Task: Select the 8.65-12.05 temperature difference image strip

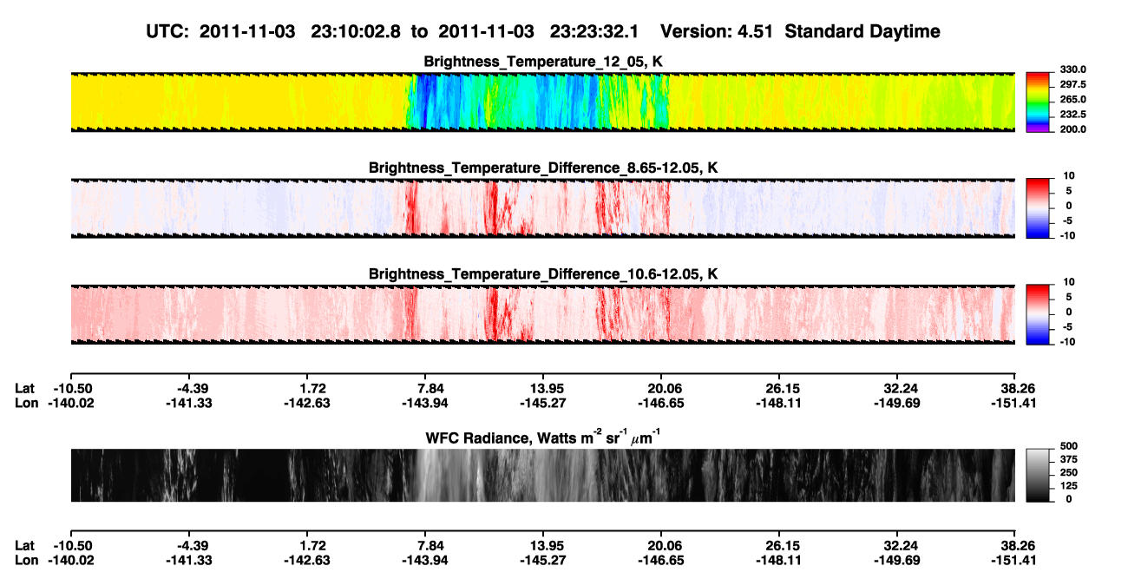Action: pos(542,207)
